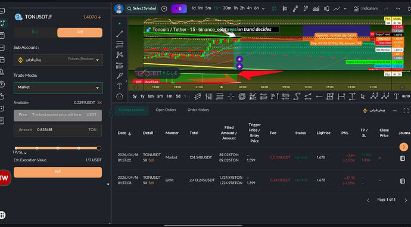
Task: Focus the Amount input field
Action: point(58,130)
